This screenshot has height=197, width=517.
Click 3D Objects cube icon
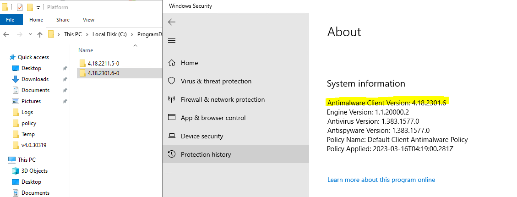(16, 170)
